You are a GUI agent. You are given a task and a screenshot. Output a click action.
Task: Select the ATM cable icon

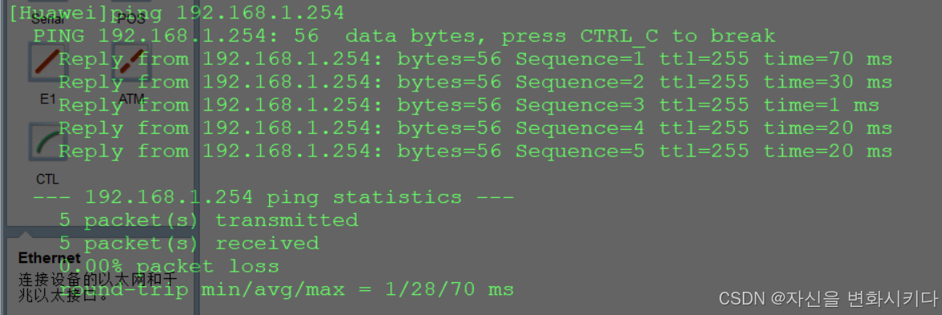[132, 63]
